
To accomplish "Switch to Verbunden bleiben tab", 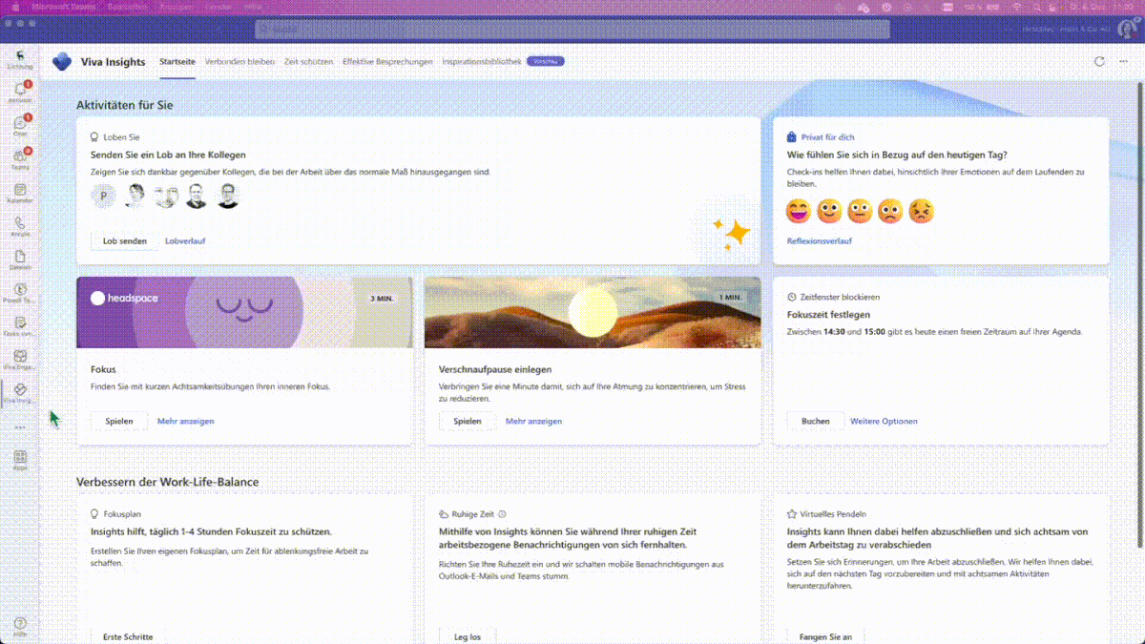I will 239,61.
